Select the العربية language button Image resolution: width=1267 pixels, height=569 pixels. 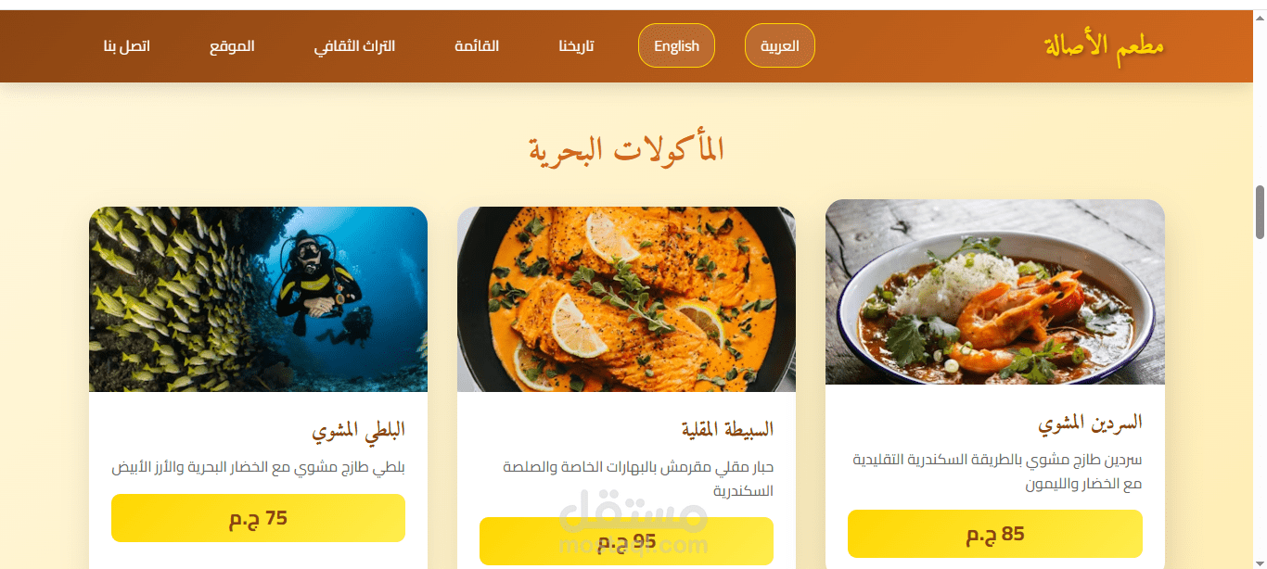(x=780, y=45)
